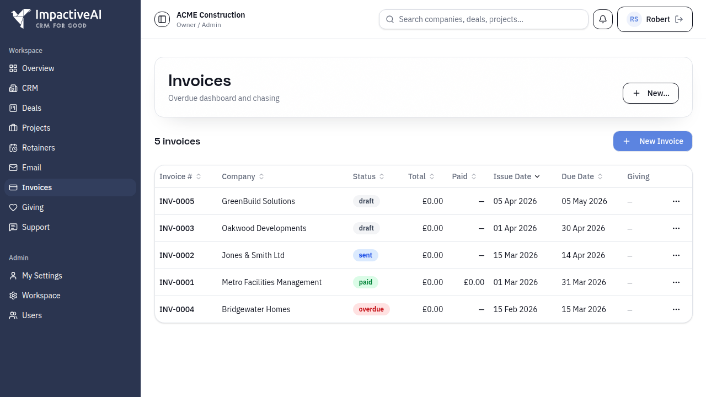Click the ImpactiveAI logo
The image size is (706, 397).
click(55, 18)
